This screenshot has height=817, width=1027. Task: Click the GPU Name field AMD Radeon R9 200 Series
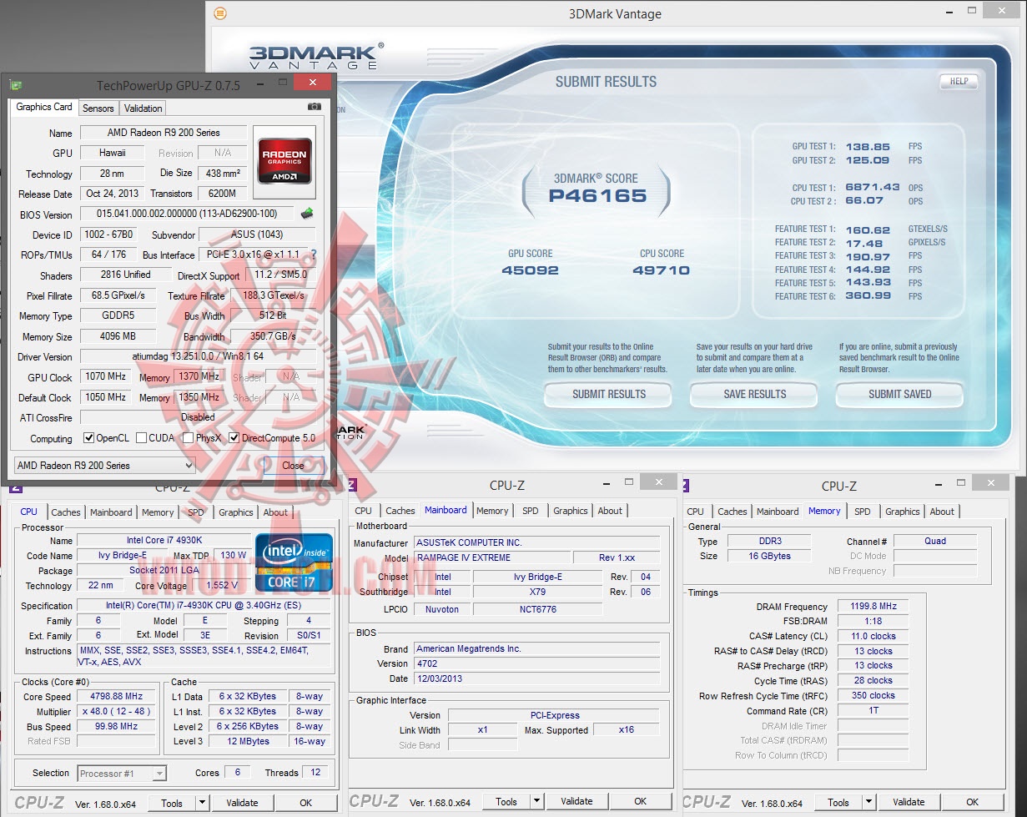(x=164, y=133)
